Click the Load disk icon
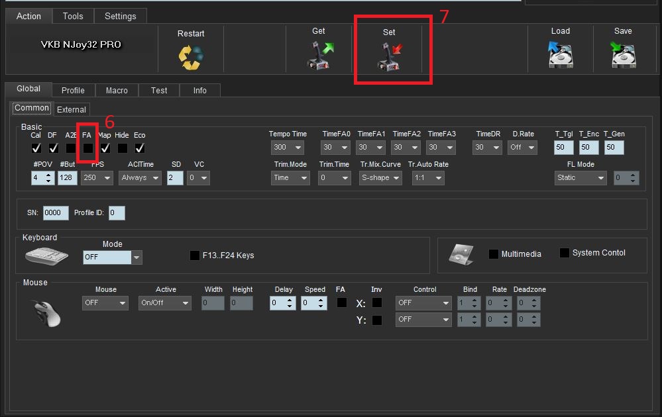This screenshot has width=662, height=417. 561,56
